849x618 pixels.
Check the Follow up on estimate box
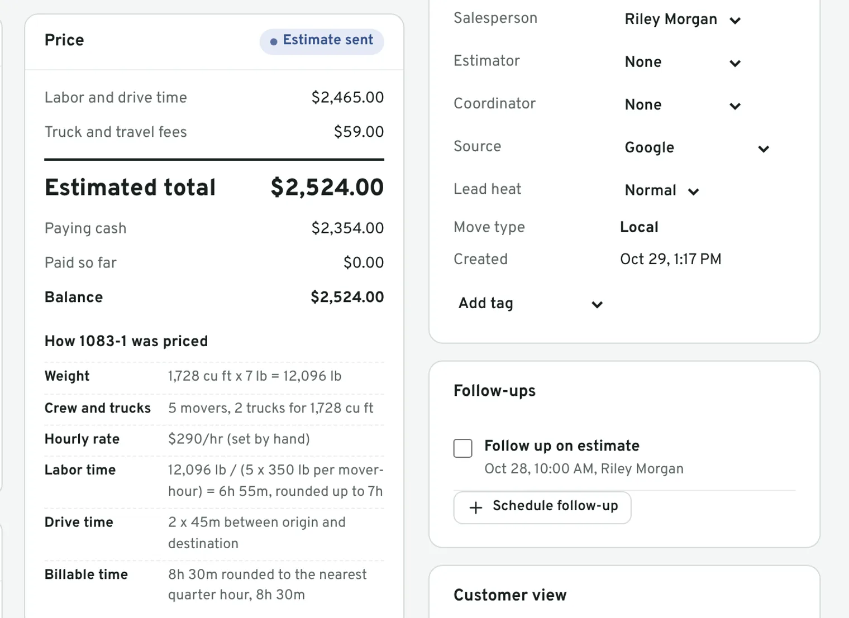tap(462, 448)
